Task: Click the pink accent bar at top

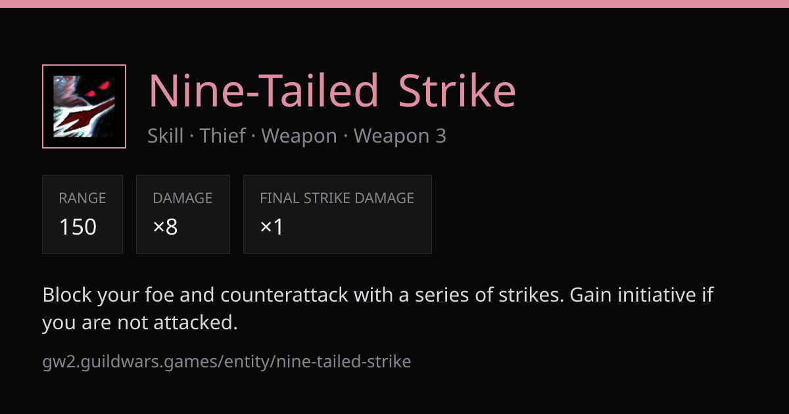Action: click(394, 4)
